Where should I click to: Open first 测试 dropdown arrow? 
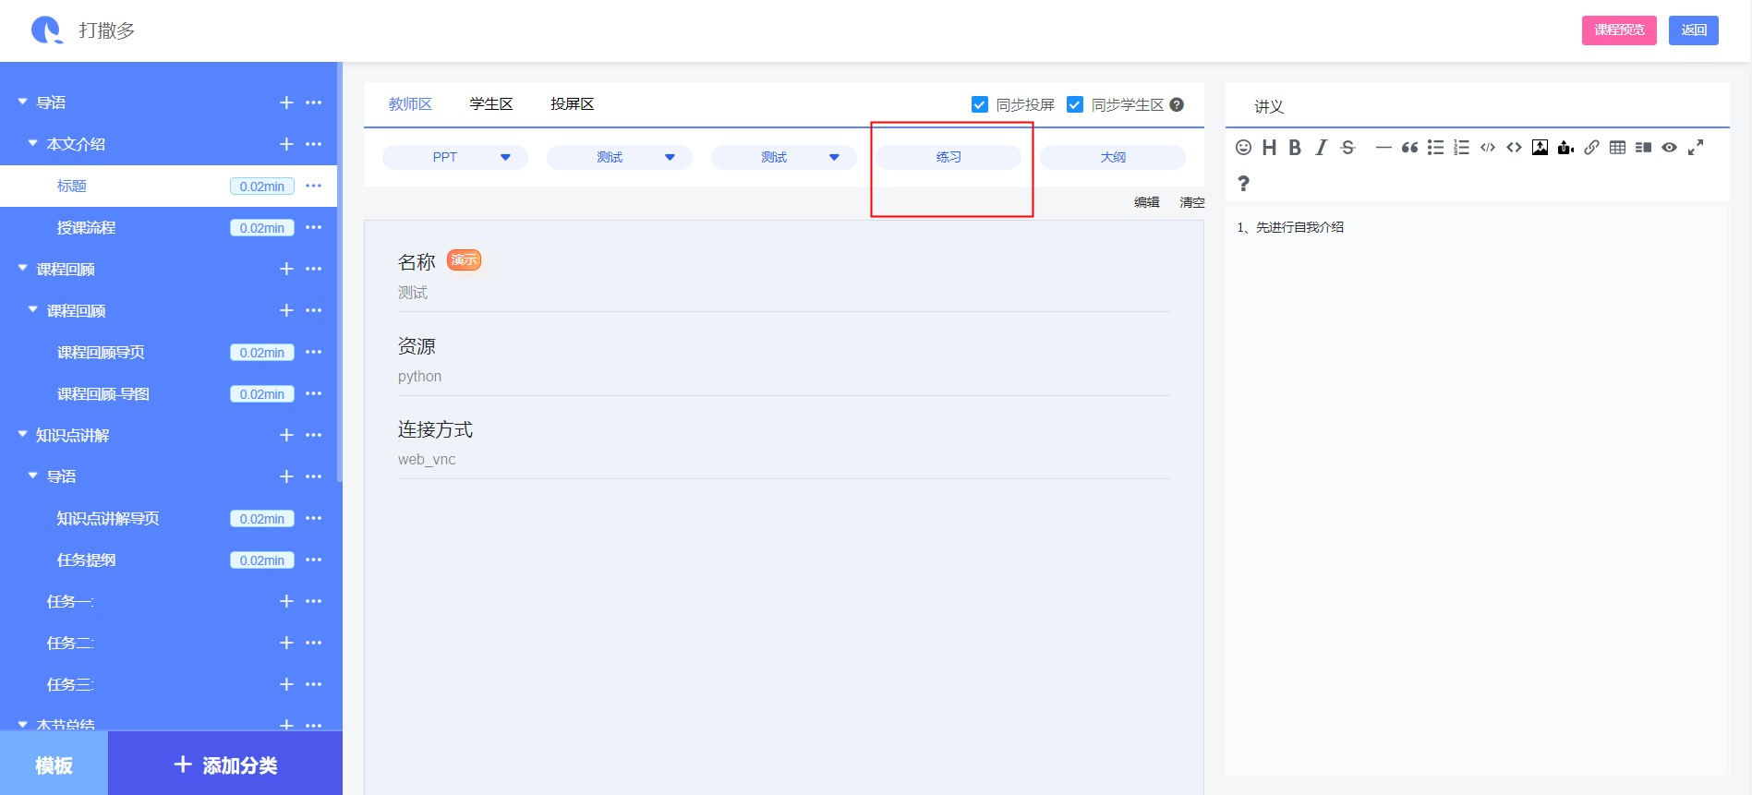click(670, 157)
